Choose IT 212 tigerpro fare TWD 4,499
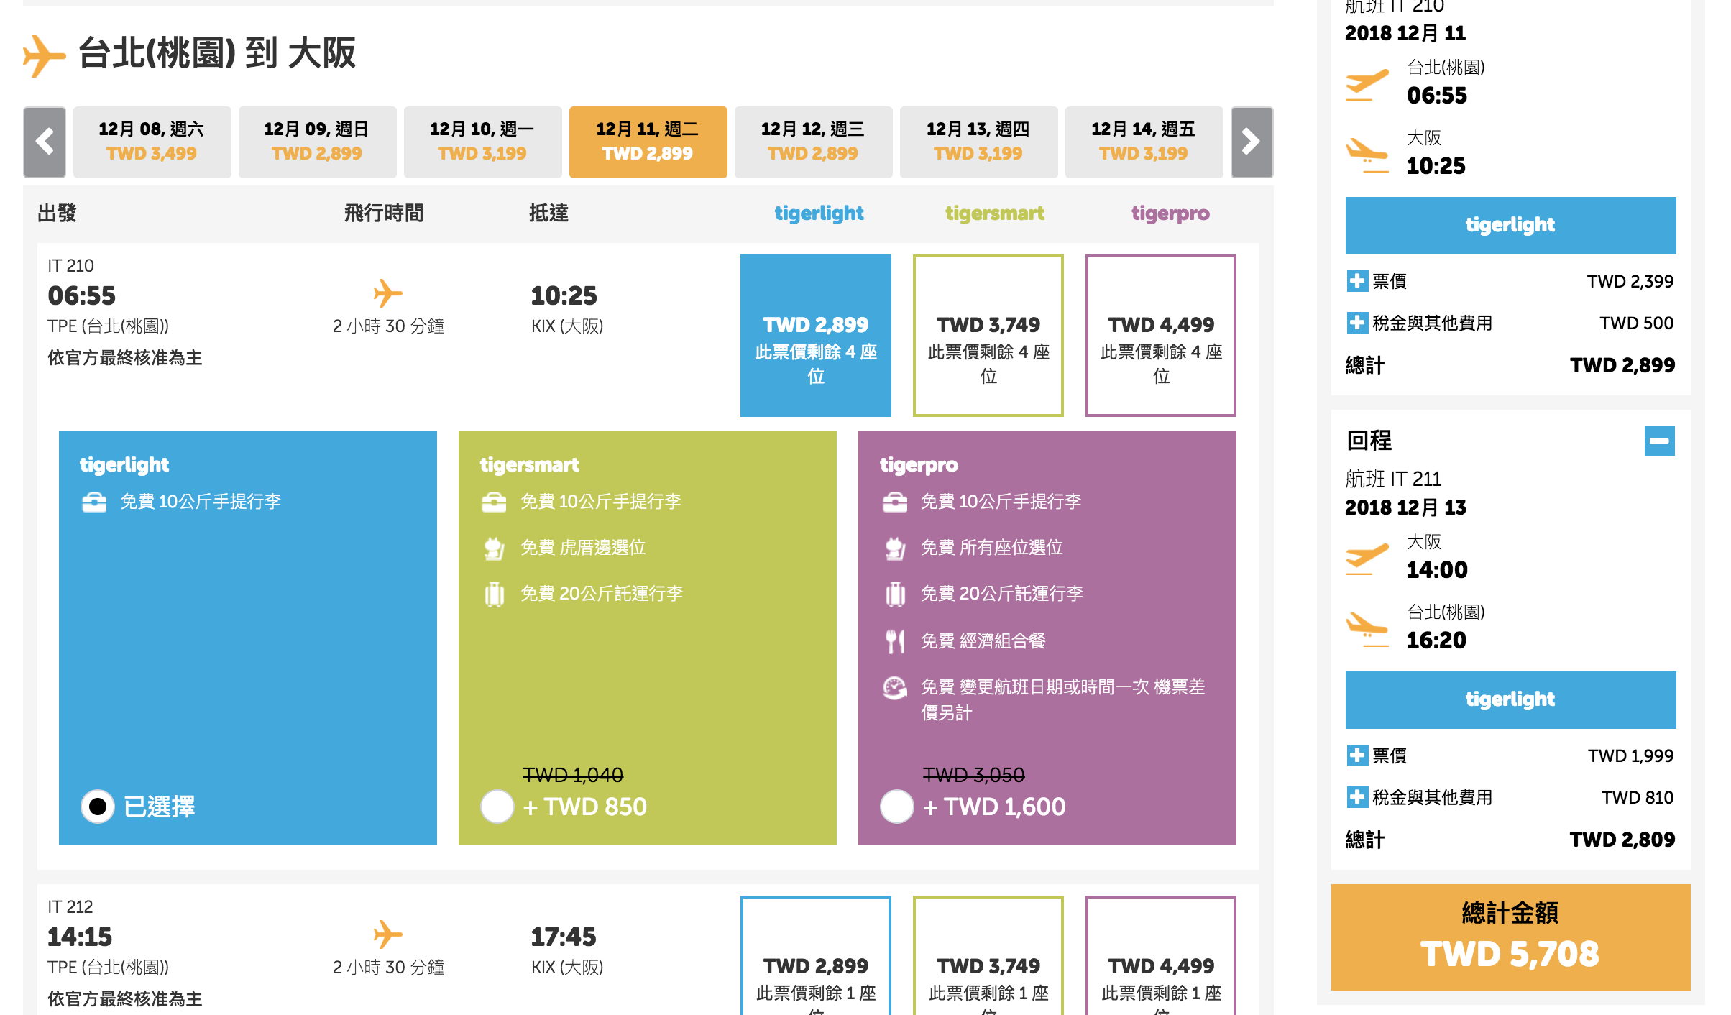1731x1015 pixels. point(1161,956)
